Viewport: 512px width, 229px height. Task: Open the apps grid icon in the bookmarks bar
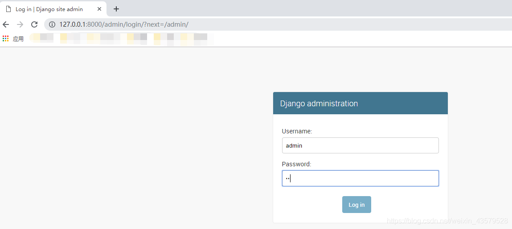[x=5, y=39]
